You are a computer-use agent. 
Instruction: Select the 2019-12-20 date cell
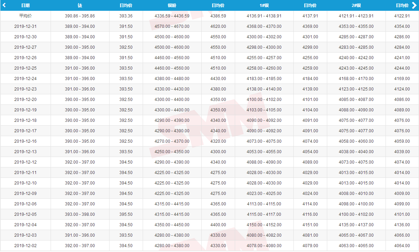(25, 100)
